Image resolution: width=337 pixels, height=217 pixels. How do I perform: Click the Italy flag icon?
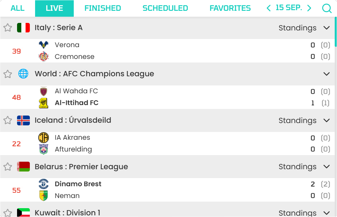click(23, 28)
